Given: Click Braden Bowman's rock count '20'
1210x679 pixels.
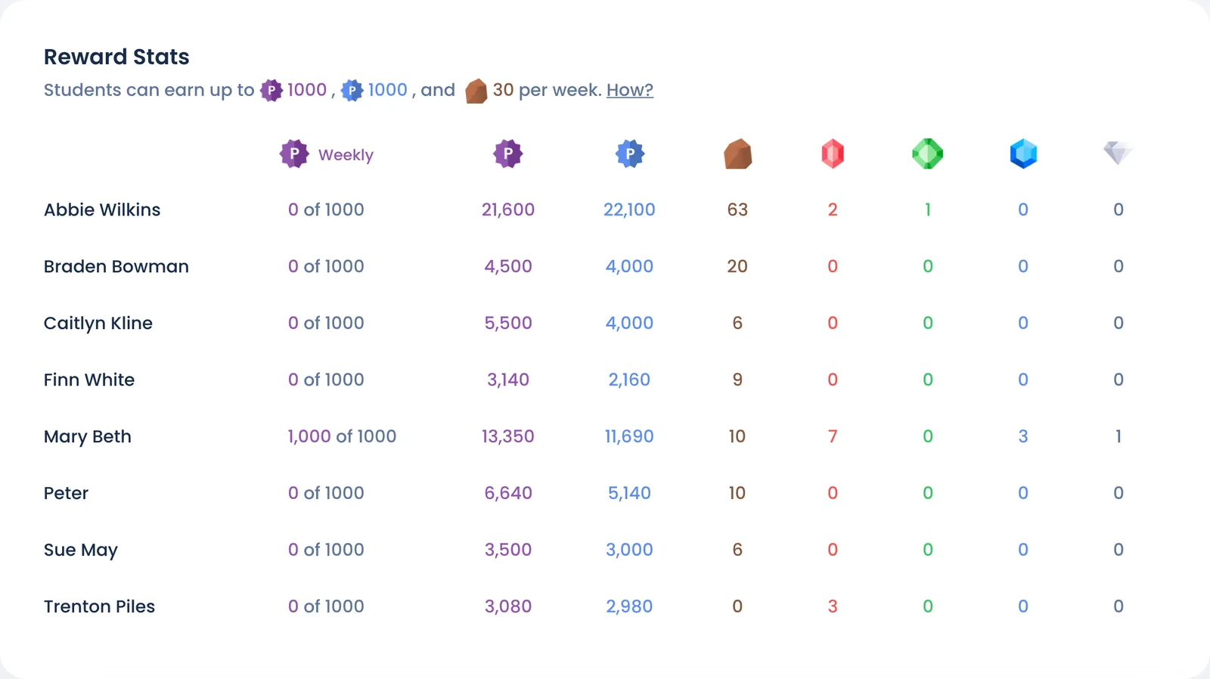Looking at the screenshot, I should point(737,266).
